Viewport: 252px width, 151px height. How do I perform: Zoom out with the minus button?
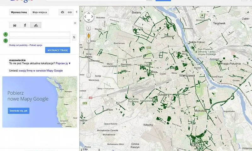tap(89, 75)
